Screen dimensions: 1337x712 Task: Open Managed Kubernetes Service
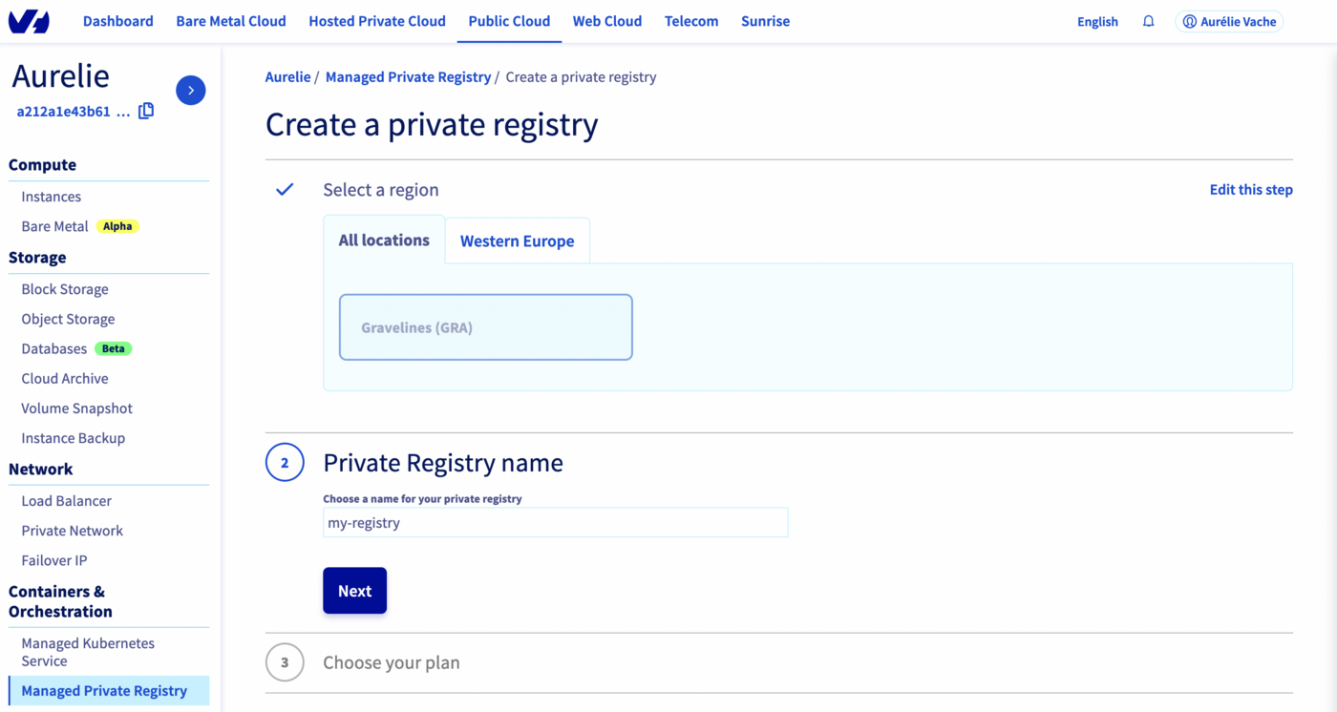87,651
